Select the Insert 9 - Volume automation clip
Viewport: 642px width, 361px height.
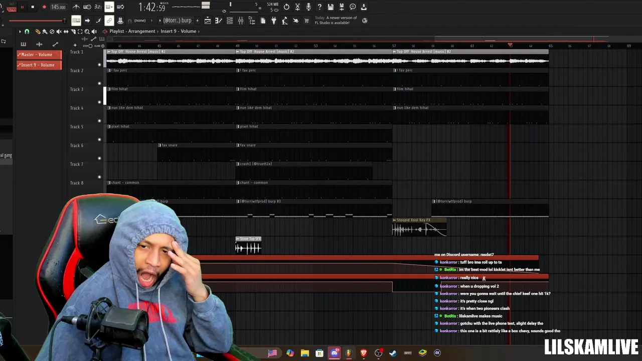pyautogui.click(x=39, y=65)
